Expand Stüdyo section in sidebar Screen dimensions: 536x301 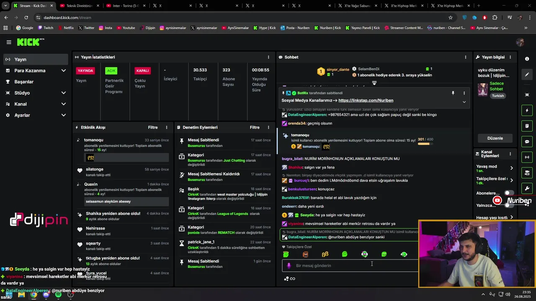[x=64, y=93]
